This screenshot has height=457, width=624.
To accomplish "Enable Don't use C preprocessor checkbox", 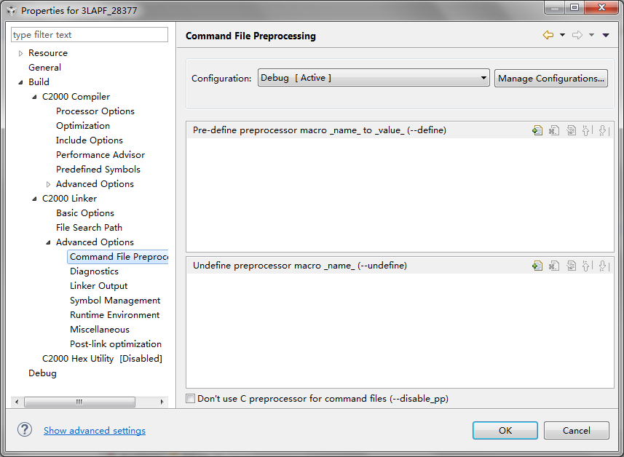I will tap(191, 399).
